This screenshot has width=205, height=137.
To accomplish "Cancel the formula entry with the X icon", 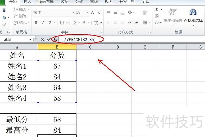I will (x=43, y=40).
